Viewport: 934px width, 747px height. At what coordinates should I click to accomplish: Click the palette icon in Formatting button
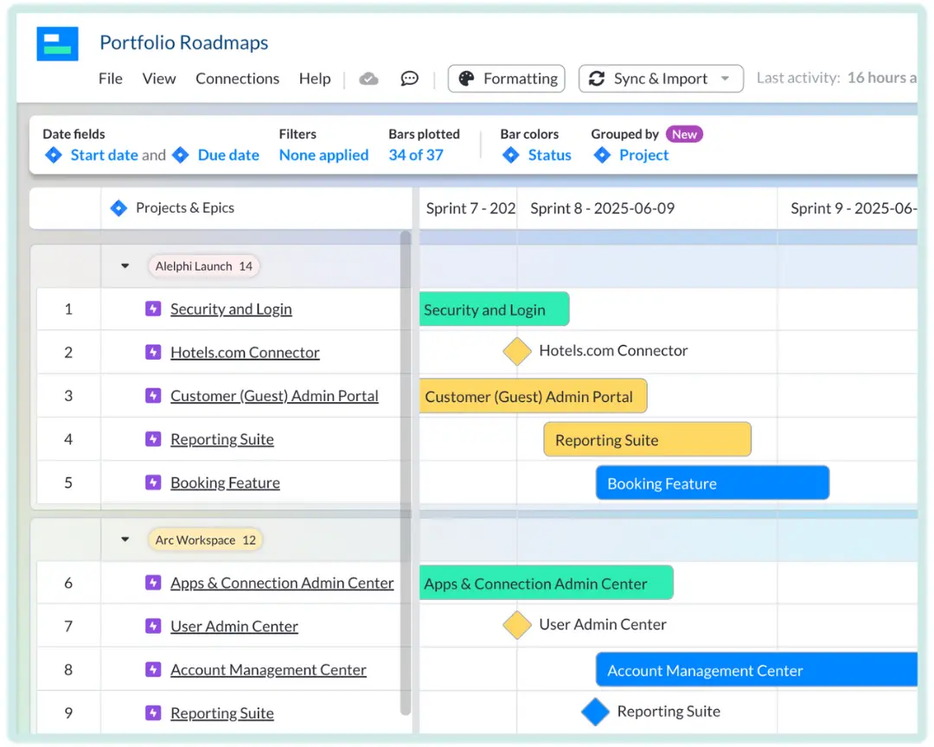[x=466, y=79]
